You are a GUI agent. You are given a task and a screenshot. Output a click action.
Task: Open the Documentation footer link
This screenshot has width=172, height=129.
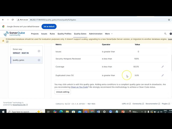pyautogui.click(x=153, y=104)
